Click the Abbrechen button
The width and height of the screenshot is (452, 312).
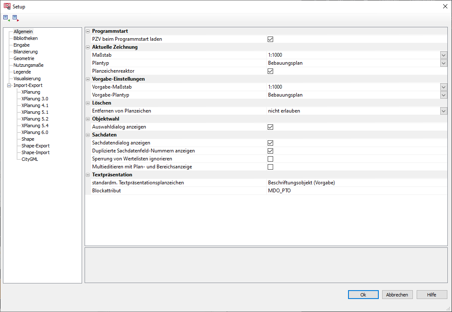(397, 295)
